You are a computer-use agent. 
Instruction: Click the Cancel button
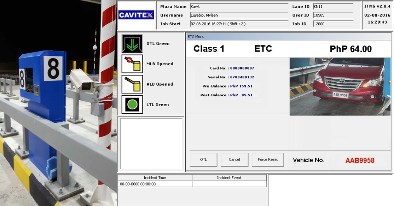234,159
